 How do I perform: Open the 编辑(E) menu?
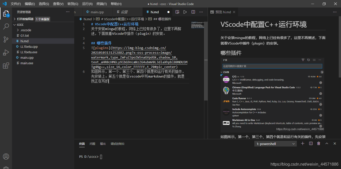pyautogui.click(x=30, y=4)
